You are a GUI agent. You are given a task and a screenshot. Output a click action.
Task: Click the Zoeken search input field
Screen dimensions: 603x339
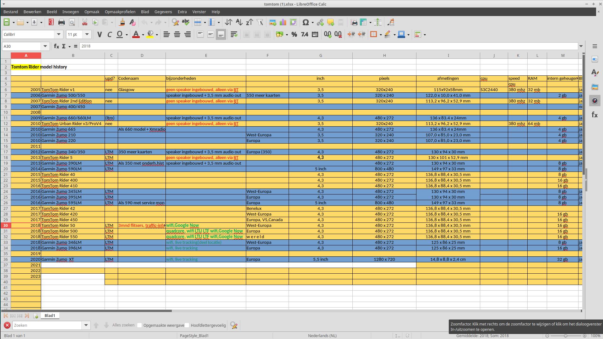pos(47,325)
